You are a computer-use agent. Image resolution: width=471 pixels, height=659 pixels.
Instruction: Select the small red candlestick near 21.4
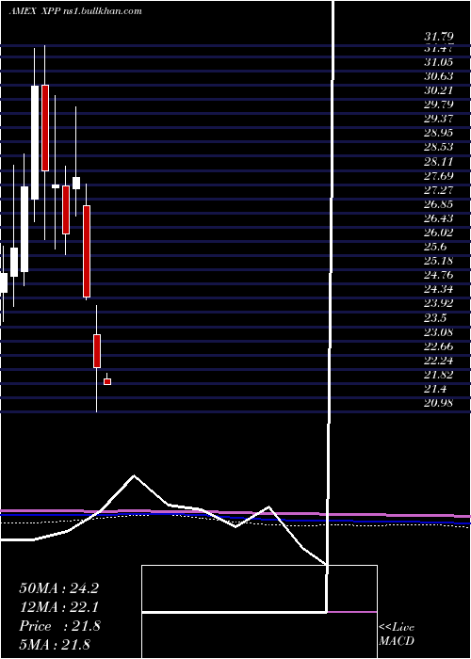coord(107,381)
